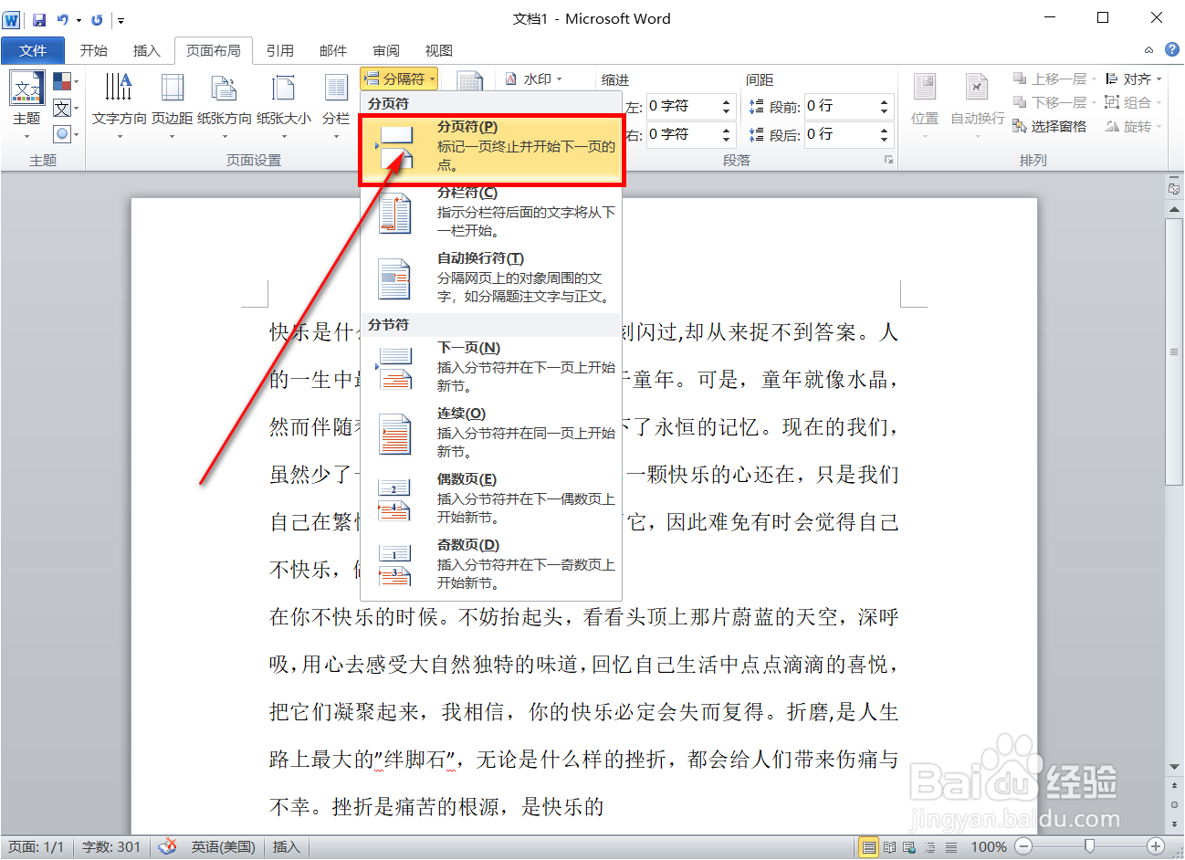Click the zoom slider handle

[1089, 847]
